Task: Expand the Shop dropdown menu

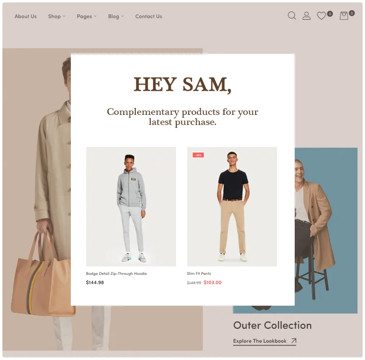Action: pyautogui.click(x=56, y=16)
